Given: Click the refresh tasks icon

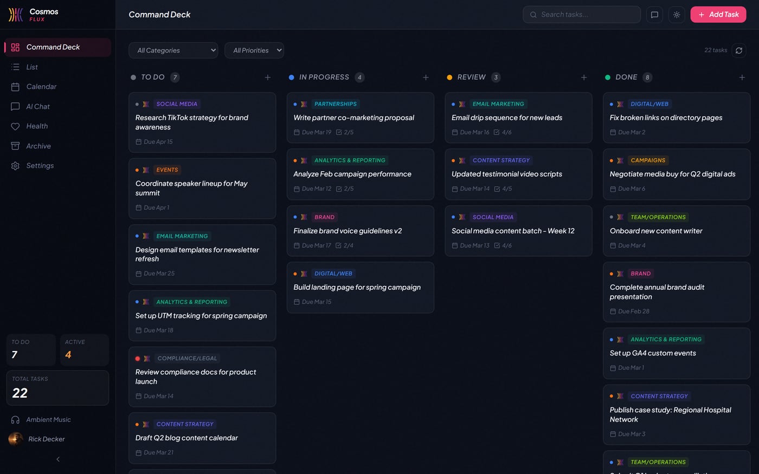Looking at the screenshot, I should [738, 50].
